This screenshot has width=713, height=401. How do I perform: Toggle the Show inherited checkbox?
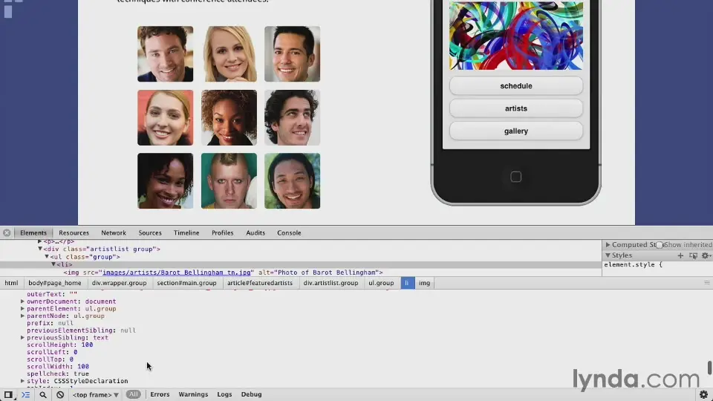click(x=659, y=244)
